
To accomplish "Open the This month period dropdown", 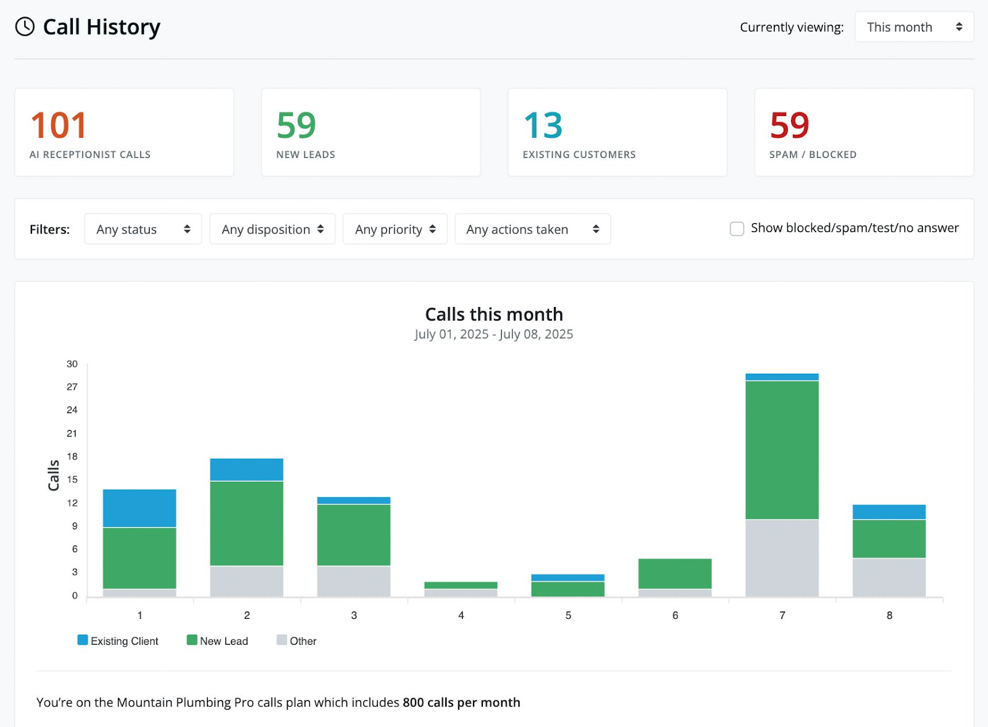I will pos(913,27).
